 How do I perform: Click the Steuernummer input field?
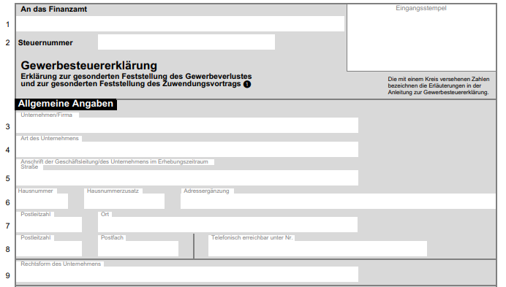[x=186, y=42]
